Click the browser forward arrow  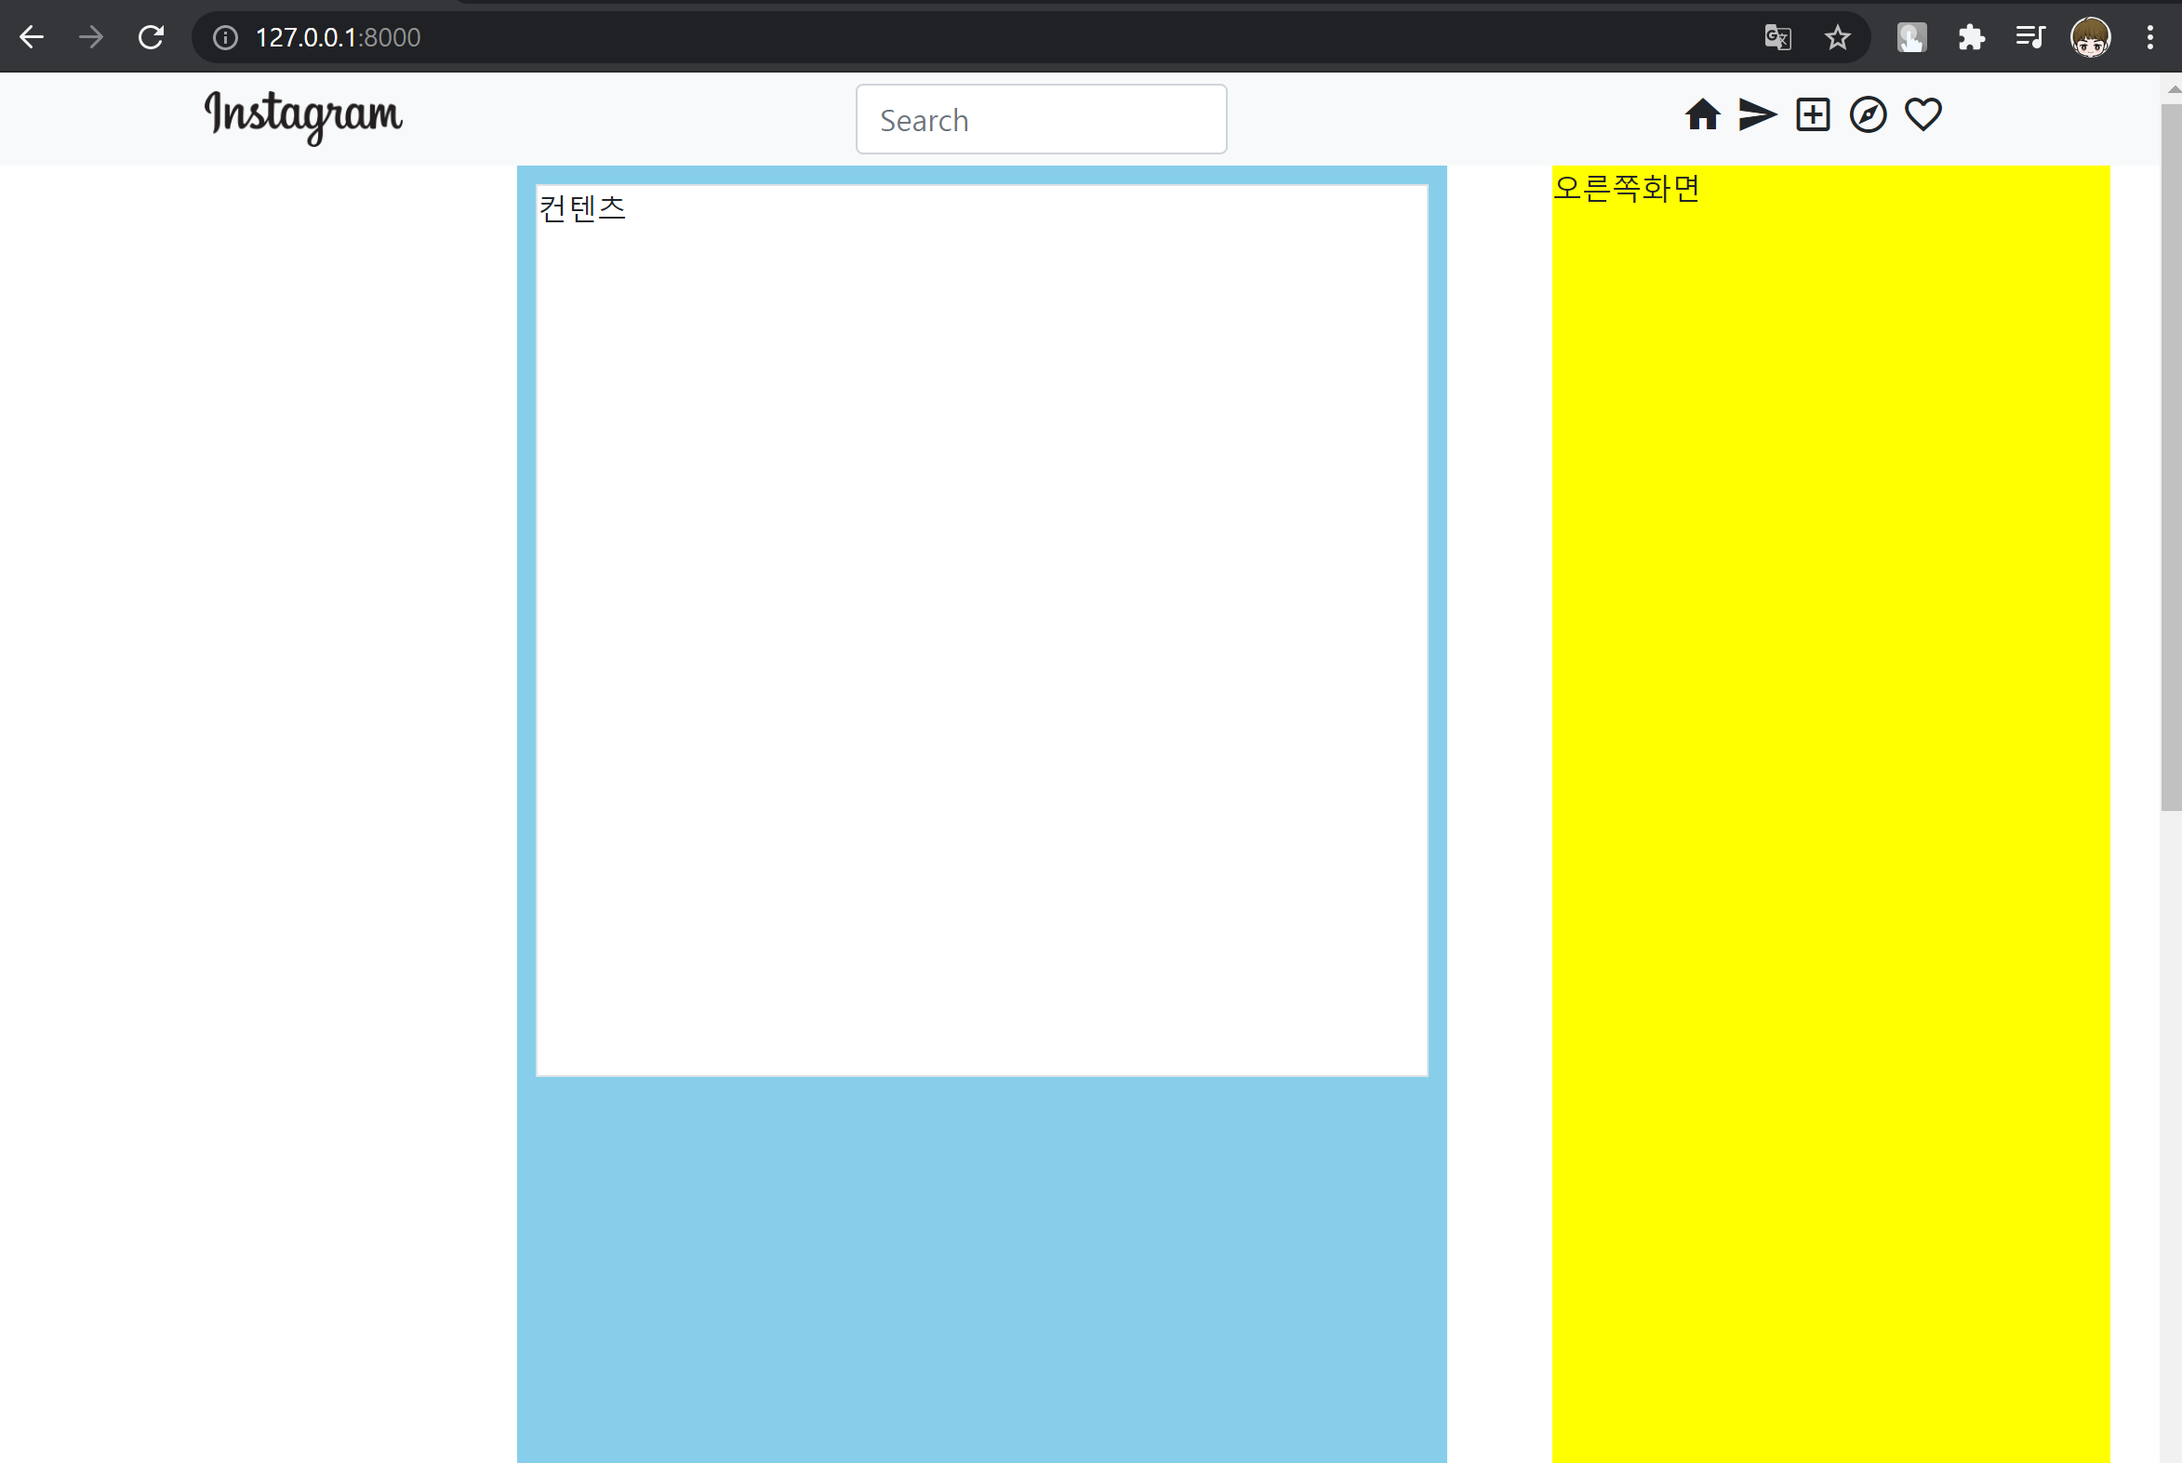point(90,37)
